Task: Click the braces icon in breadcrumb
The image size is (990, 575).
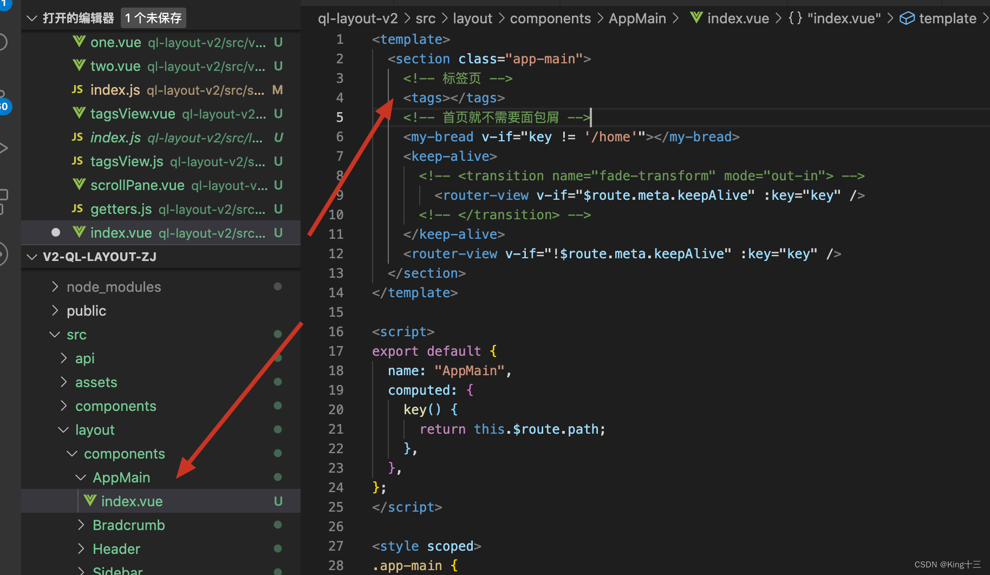Action: point(795,18)
